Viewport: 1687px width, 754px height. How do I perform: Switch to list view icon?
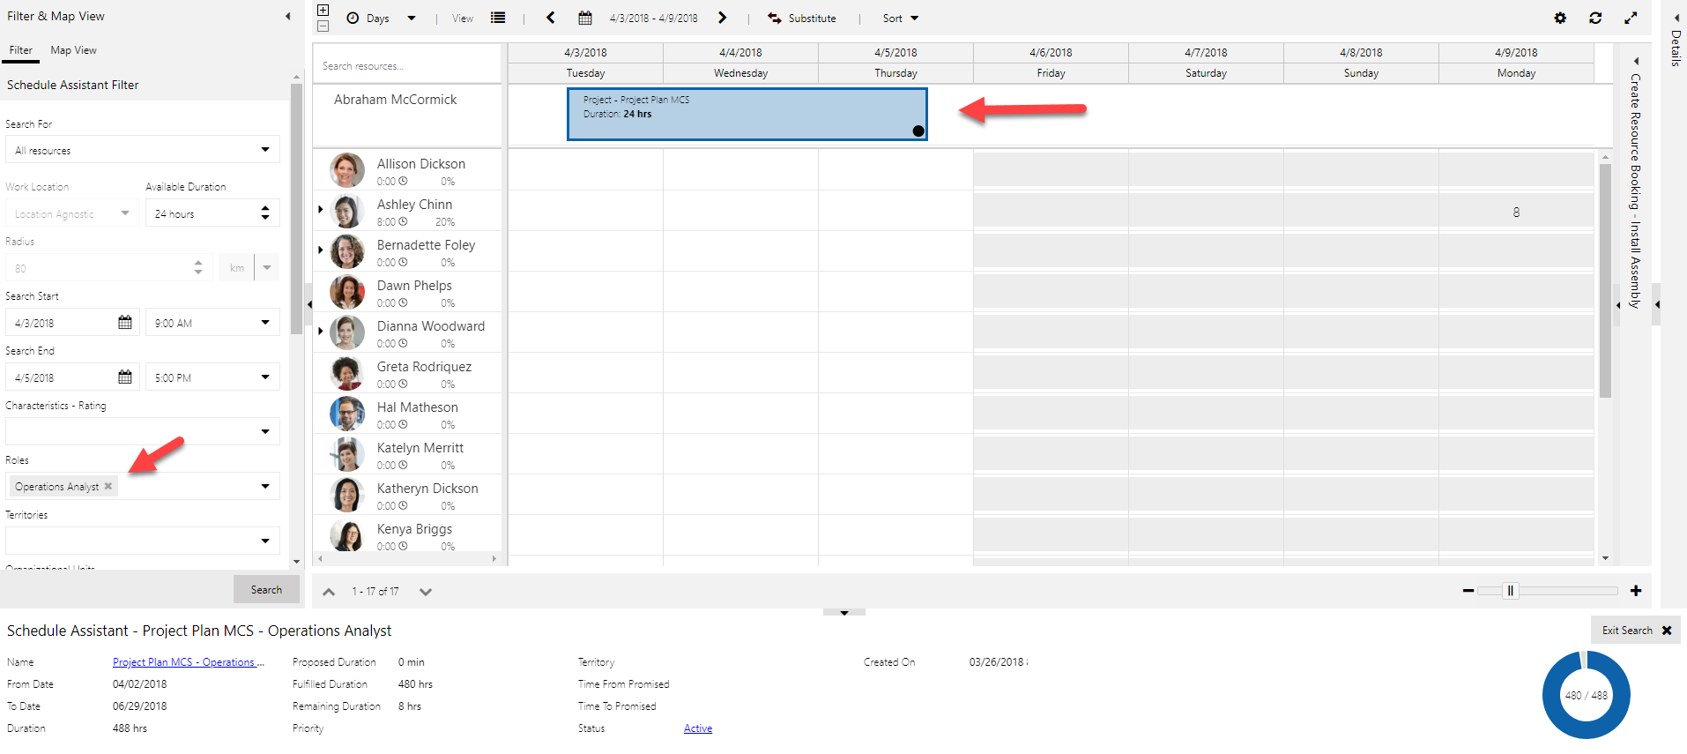[498, 18]
